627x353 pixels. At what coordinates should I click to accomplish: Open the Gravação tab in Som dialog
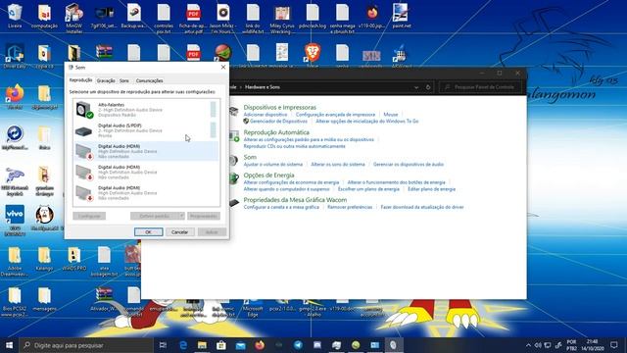click(106, 80)
